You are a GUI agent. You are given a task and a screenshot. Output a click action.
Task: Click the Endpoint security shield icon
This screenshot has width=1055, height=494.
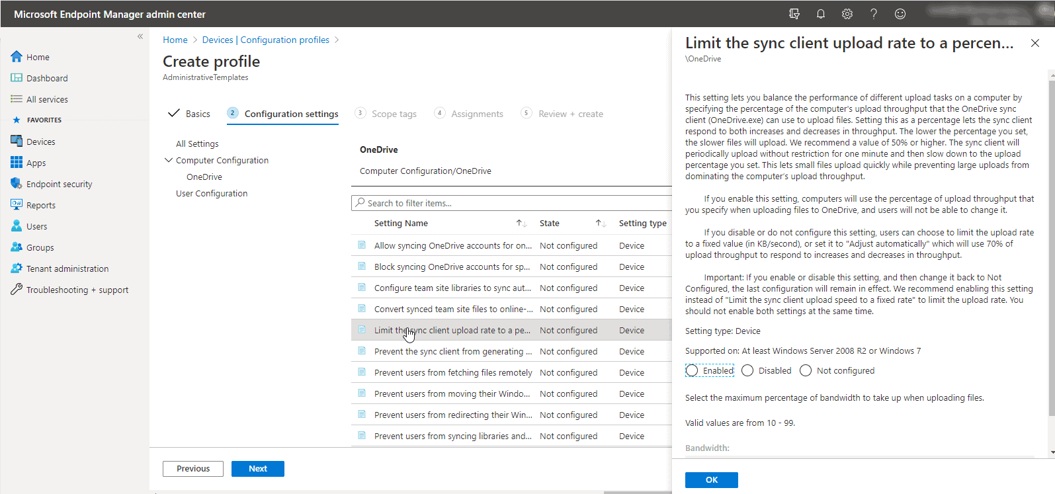pyautogui.click(x=17, y=184)
